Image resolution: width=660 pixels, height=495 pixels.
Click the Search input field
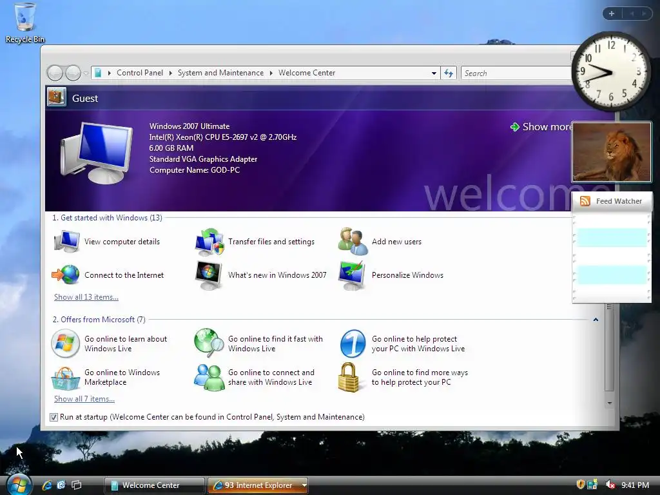click(x=516, y=73)
